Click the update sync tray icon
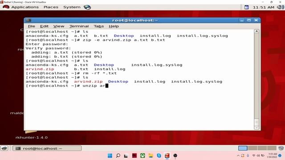 [243, 156]
